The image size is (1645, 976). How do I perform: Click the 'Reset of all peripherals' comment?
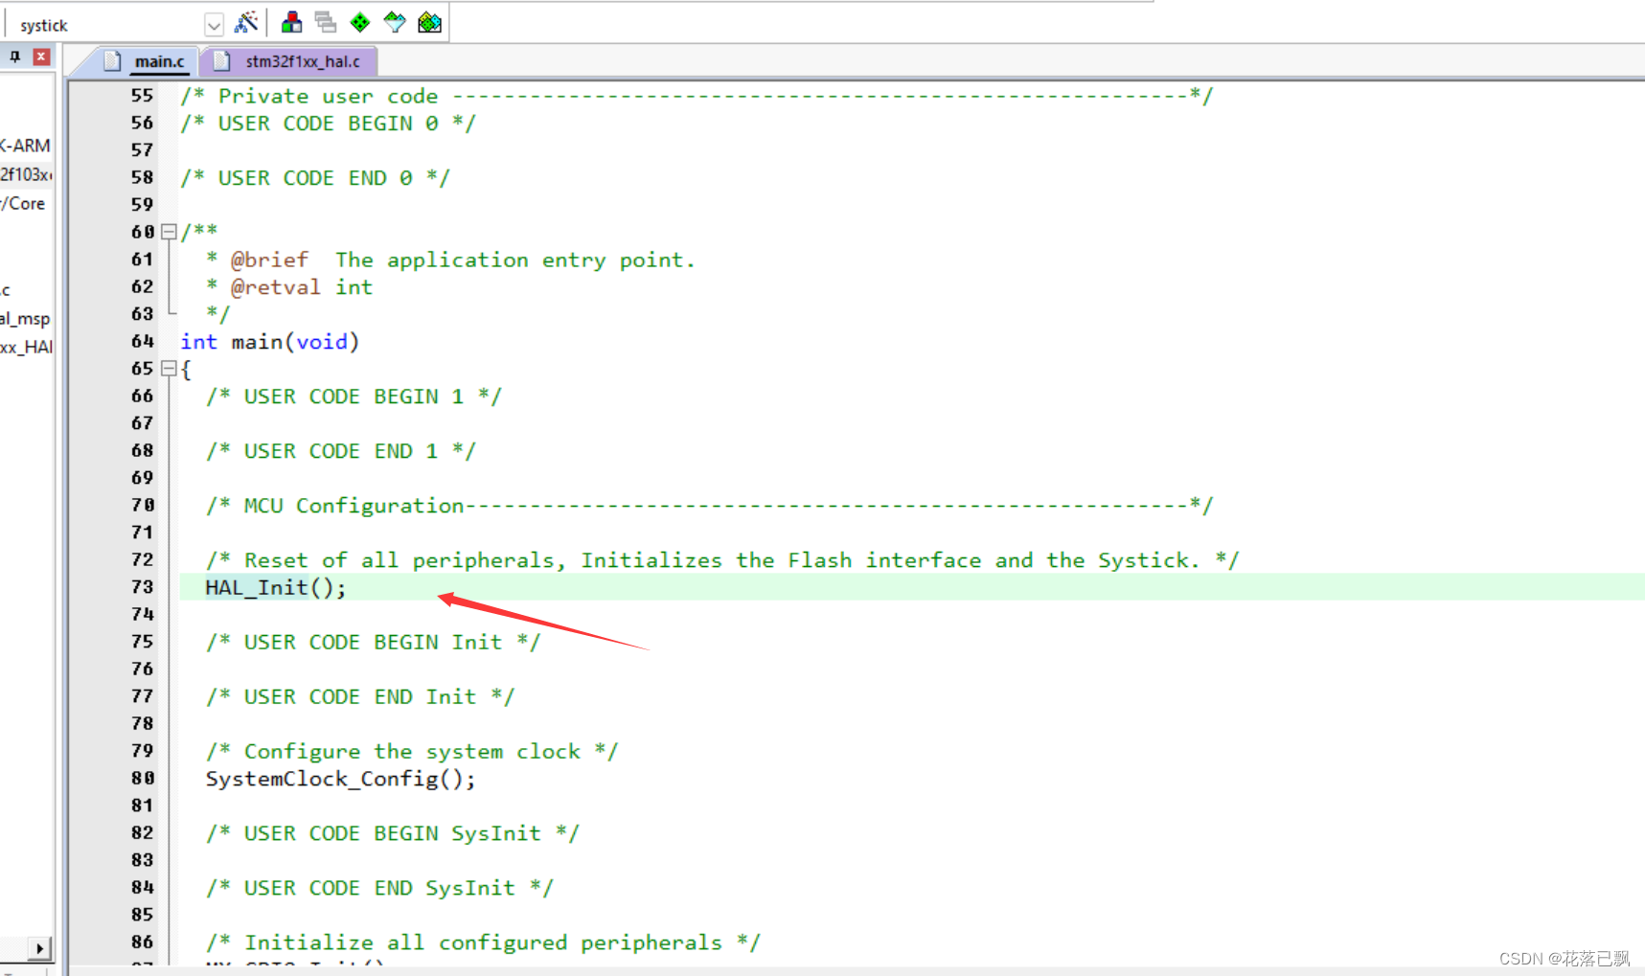(x=722, y=560)
